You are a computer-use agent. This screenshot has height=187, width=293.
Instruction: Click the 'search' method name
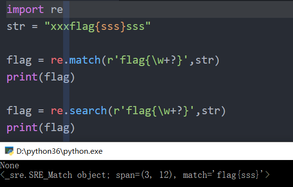pos(88,110)
